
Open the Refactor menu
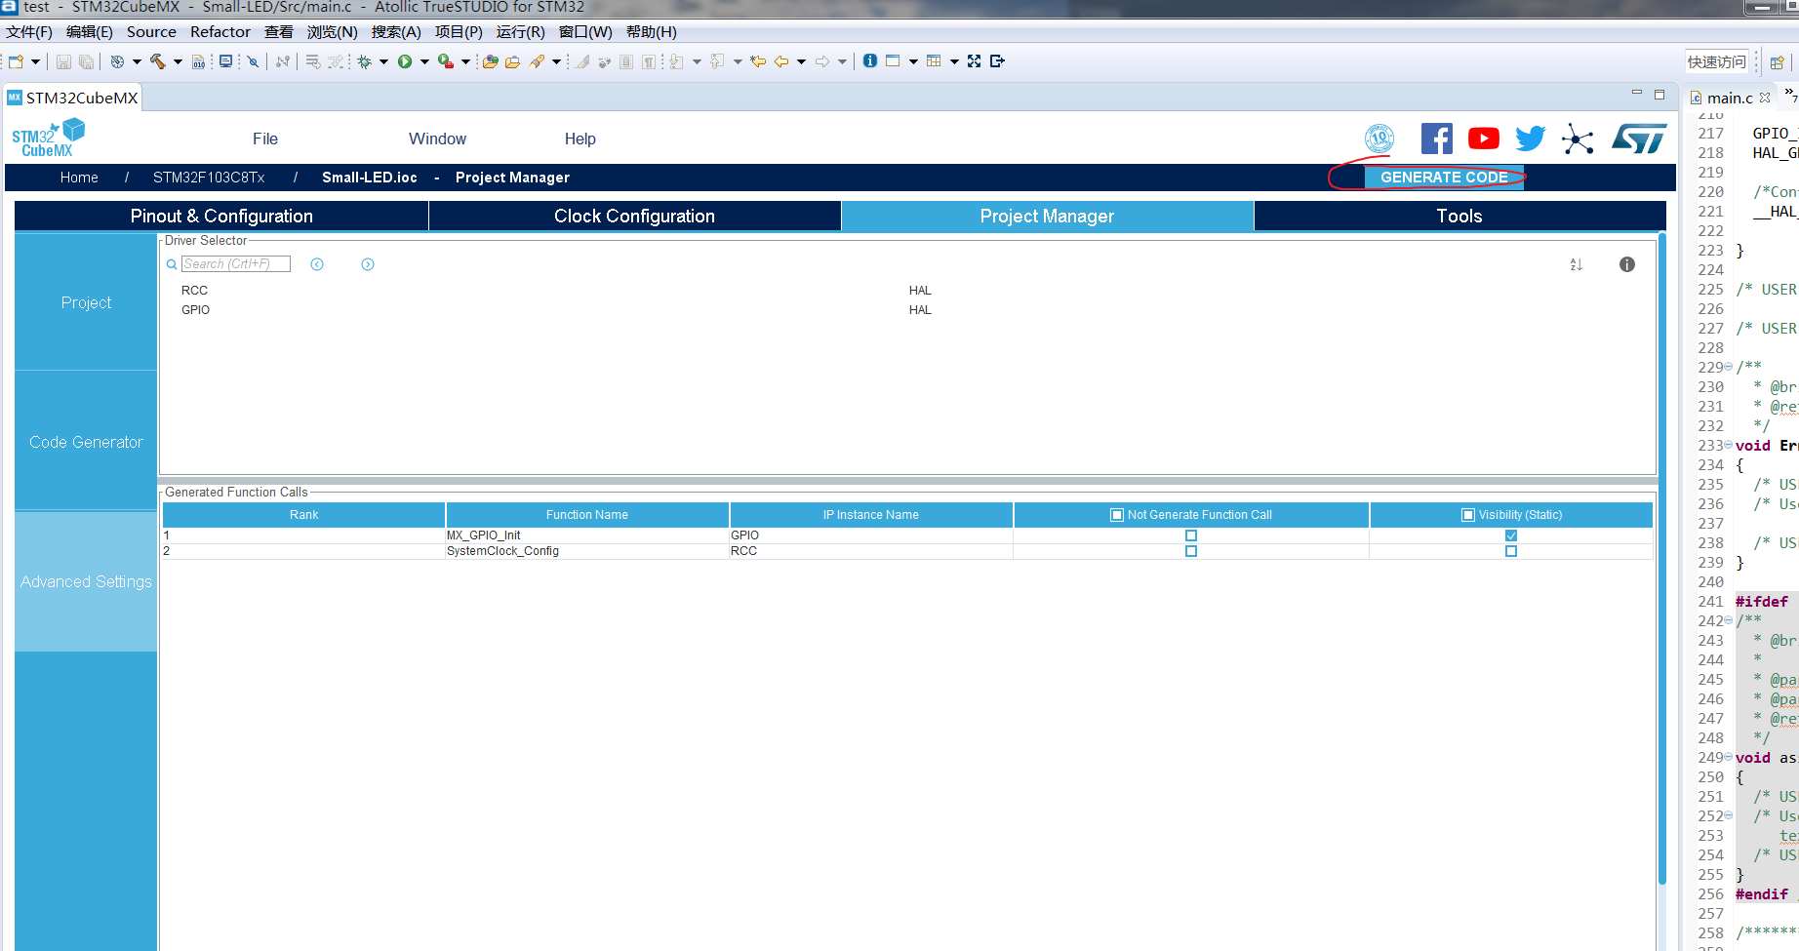coord(220,32)
